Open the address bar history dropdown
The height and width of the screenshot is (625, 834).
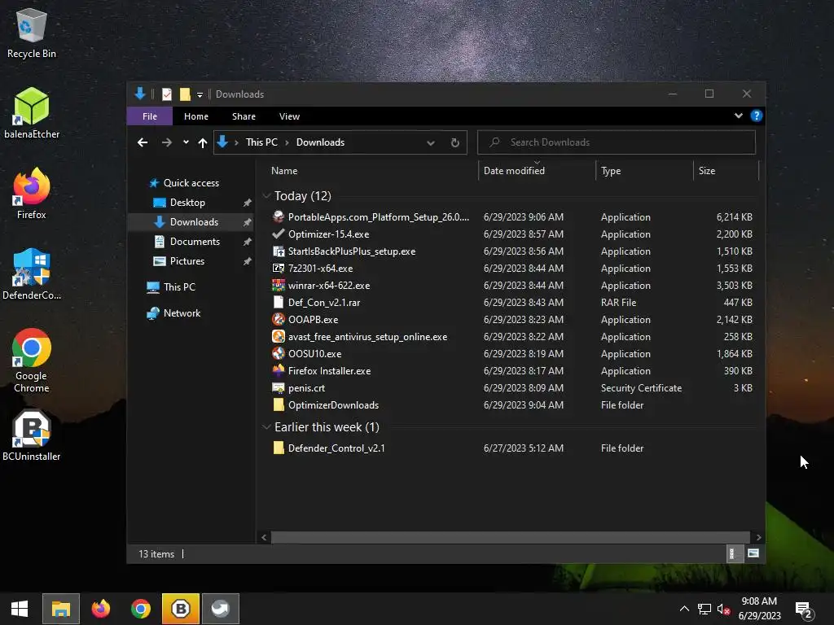(x=431, y=142)
